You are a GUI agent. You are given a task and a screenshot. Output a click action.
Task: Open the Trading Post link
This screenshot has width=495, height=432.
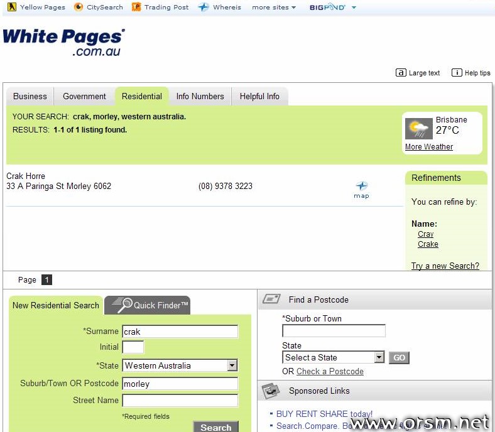(166, 8)
